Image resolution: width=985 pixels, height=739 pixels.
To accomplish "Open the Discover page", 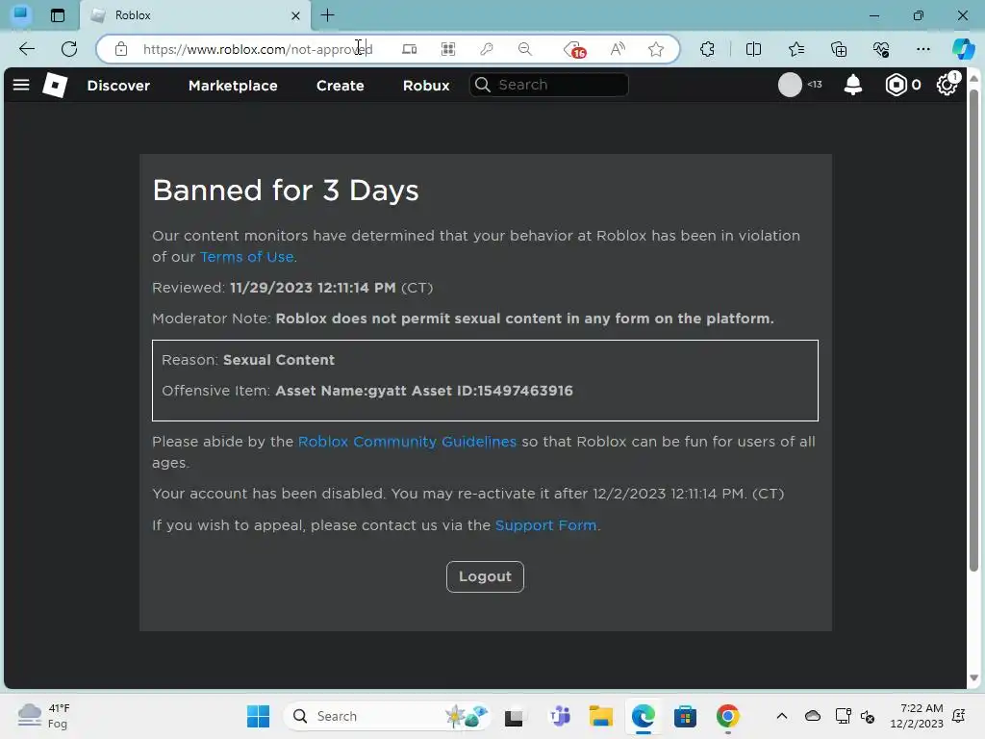I will tap(118, 86).
